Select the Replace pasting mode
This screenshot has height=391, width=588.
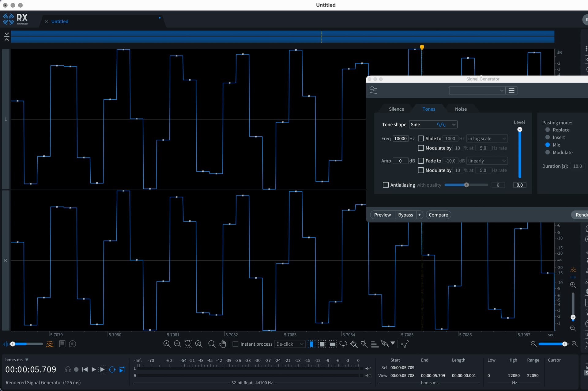[x=548, y=130]
